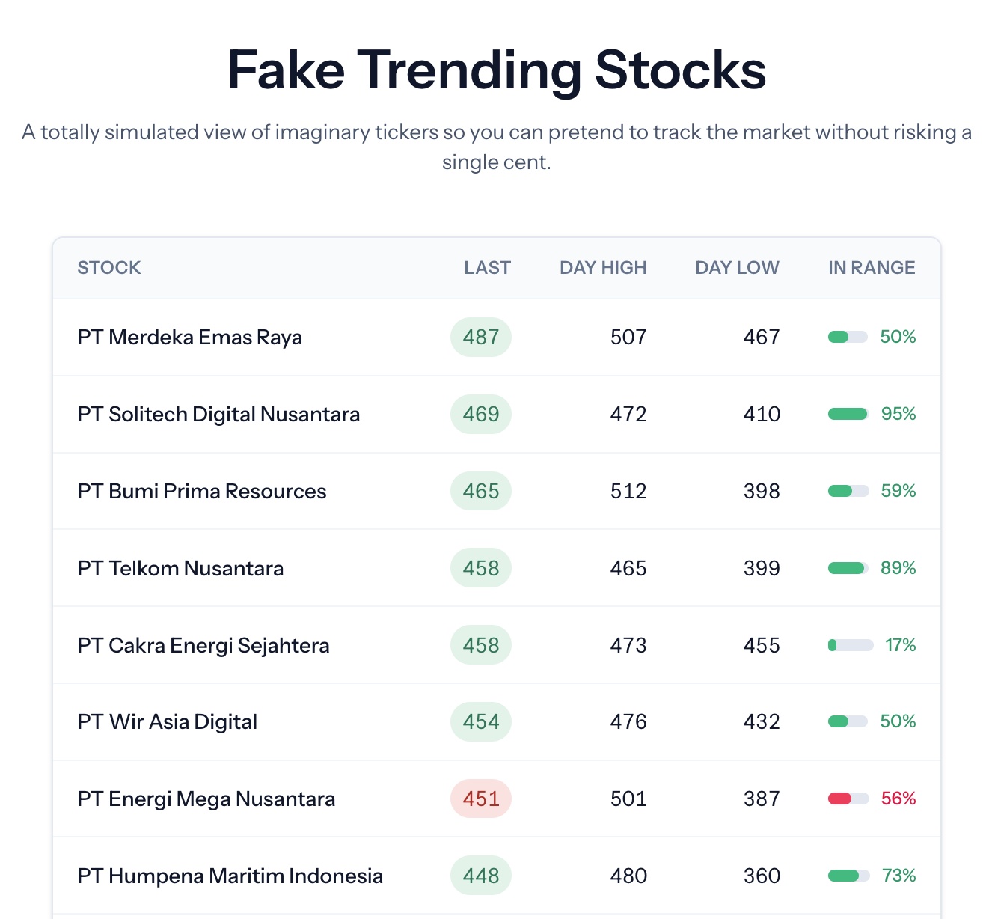Click the 458 badge for PT Cakra Energi Sejahtera
Viewport: 995px width, 919px height.
[480, 644]
